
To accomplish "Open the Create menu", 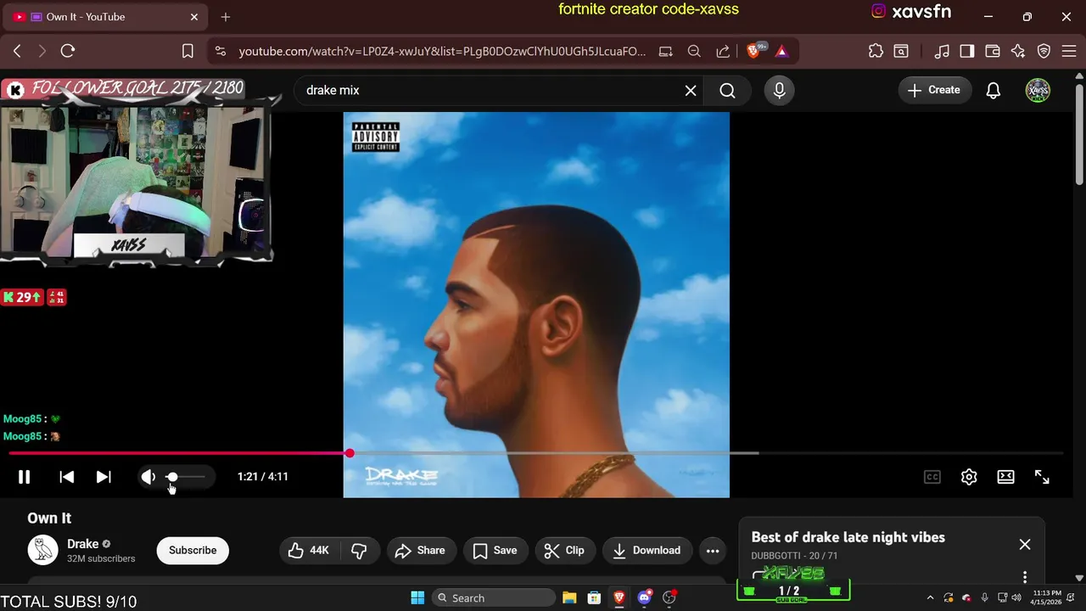I will [x=934, y=90].
